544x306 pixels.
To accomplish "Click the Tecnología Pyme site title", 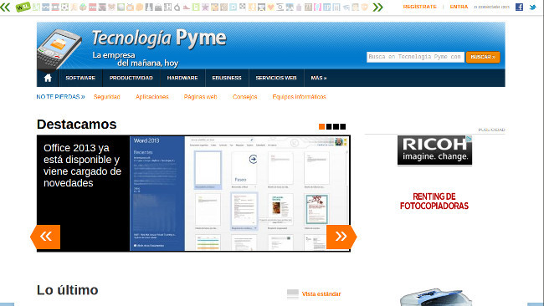I will (x=159, y=38).
